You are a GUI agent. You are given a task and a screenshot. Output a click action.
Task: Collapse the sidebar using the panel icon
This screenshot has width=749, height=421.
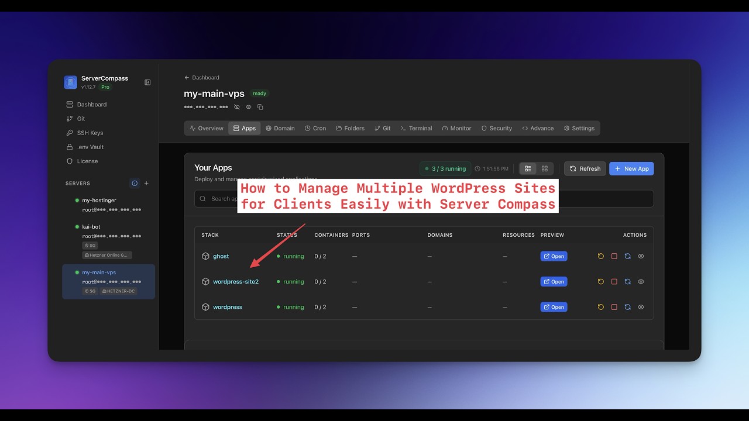point(147,82)
